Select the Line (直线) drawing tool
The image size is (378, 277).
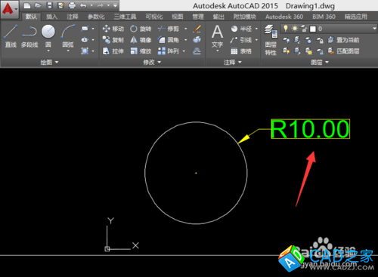tap(11, 36)
